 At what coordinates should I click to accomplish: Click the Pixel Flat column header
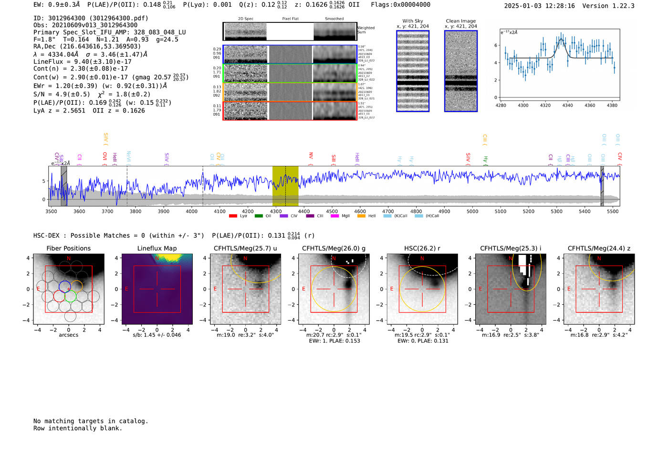point(290,19)
